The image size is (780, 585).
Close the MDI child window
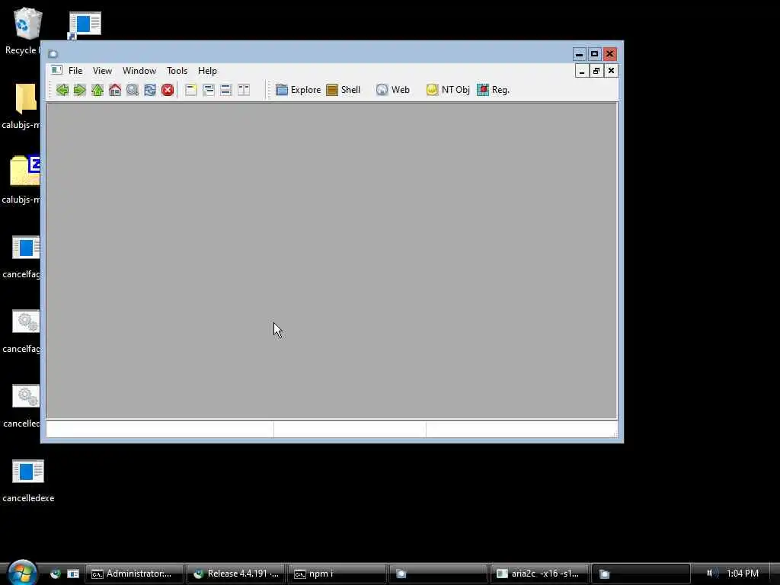pos(612,71)
